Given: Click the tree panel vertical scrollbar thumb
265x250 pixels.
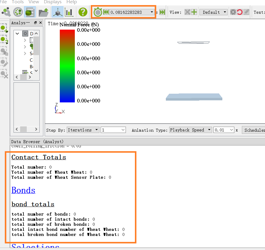Looking at the screenshot, I should (x=36, y=46).
